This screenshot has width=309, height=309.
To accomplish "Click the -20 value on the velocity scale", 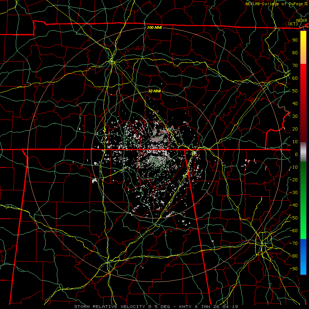I will pyautogui.click(x=294, y=180).
